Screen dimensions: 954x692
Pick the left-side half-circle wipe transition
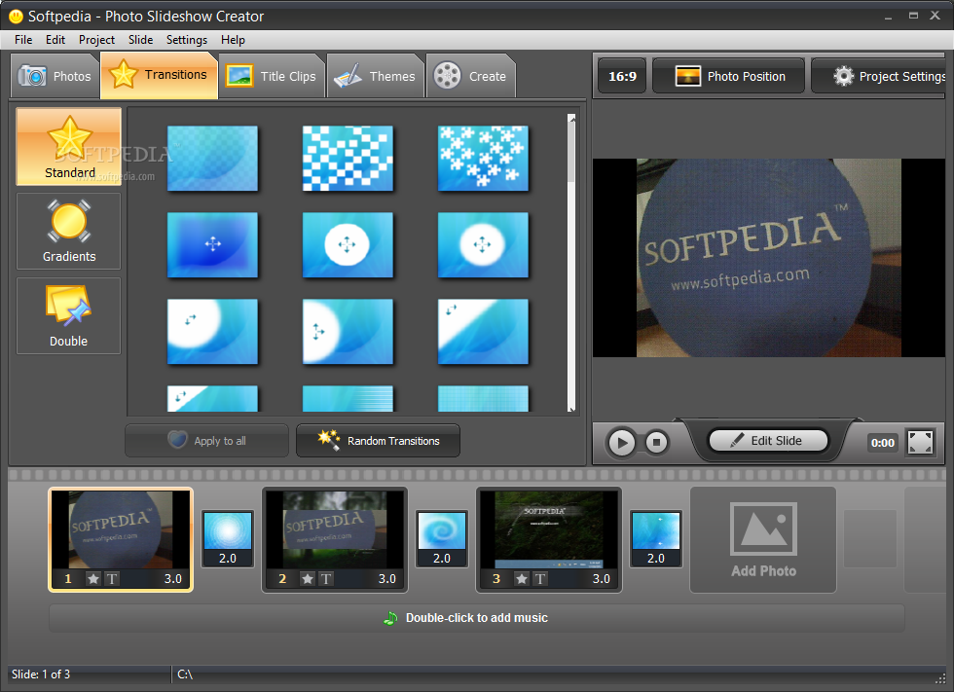pyautogui.click(x=349, y=332)
